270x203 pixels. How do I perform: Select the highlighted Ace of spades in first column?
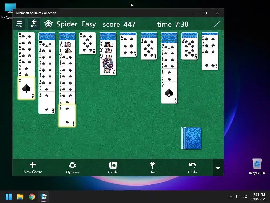click(26, 88)
